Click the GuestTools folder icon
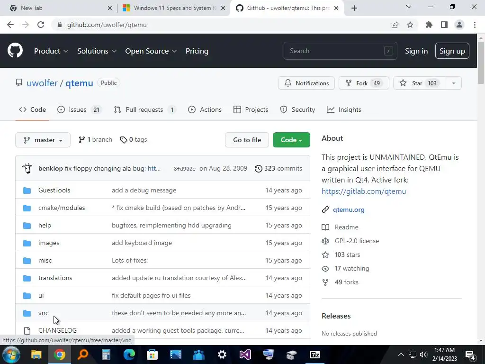485x364 pixels. pyautogui.click(x=27, y=191)
